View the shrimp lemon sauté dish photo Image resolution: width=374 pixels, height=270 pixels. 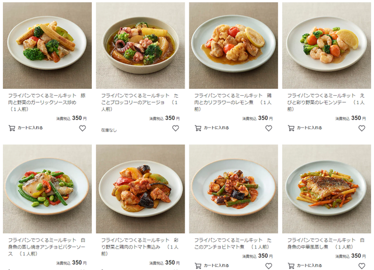point(327,46)
